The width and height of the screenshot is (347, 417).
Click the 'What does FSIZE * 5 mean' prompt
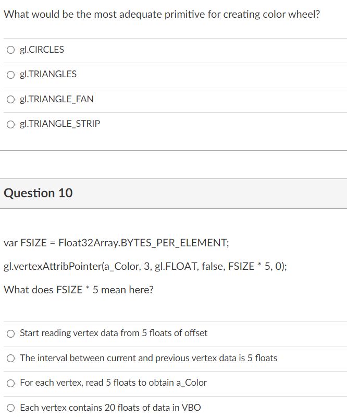click(79, 290)
